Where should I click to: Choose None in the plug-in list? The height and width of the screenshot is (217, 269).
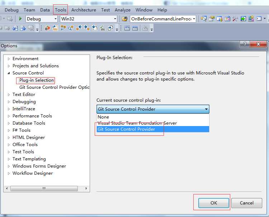pyautogui.click(x=153, y=117)
